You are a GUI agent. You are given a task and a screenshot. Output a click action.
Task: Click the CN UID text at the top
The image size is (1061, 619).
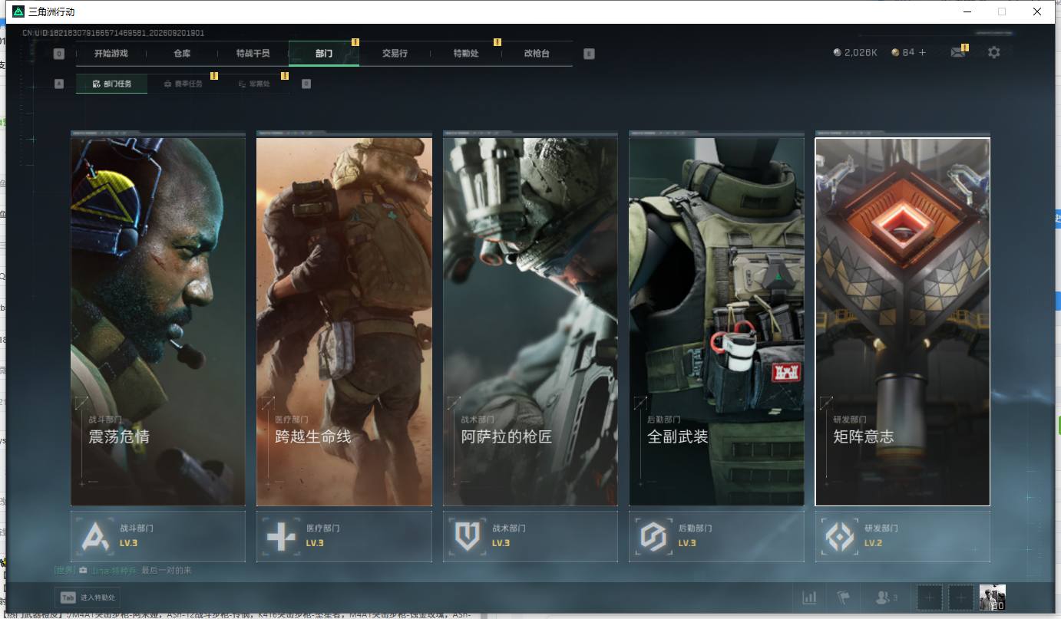(x=113, y=33)
